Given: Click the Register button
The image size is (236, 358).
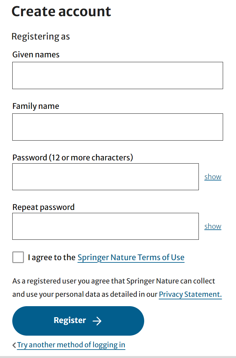Looking at the screenshot, I should tap(78, 321).
